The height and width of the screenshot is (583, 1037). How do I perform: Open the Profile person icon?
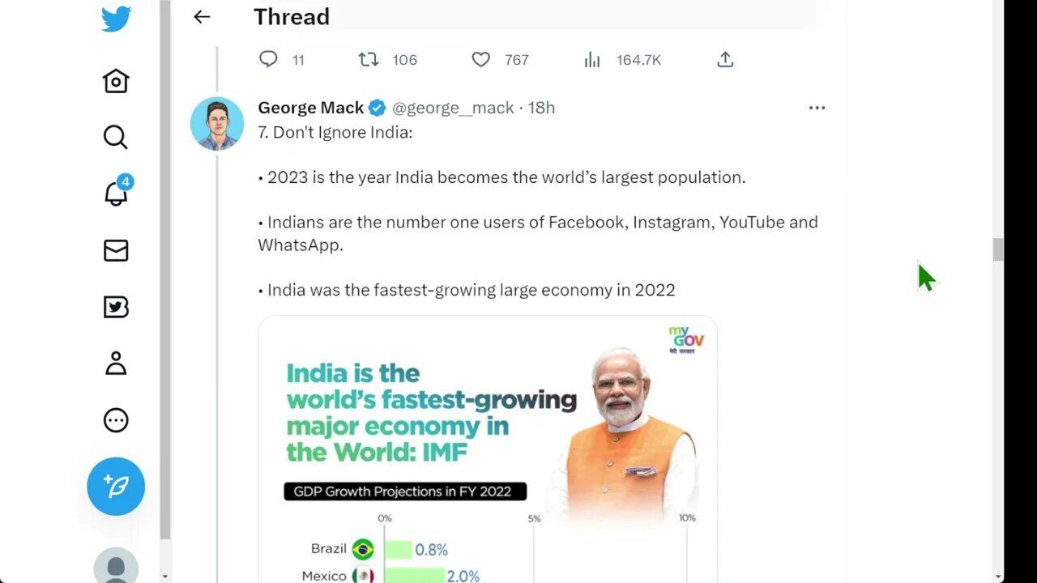116,364
